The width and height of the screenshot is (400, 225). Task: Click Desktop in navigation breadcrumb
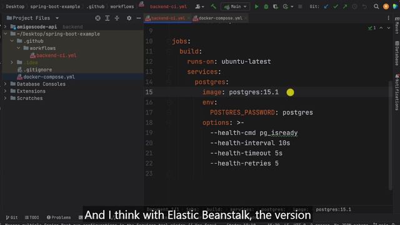(x=15, y=7)
